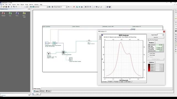177x99 pixels.
Task: Click the Patterns tab header
Action: (151, 62)
